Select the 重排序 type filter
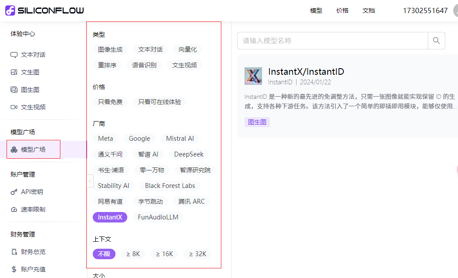The image size is (458, 278). [x=107, y=65]
